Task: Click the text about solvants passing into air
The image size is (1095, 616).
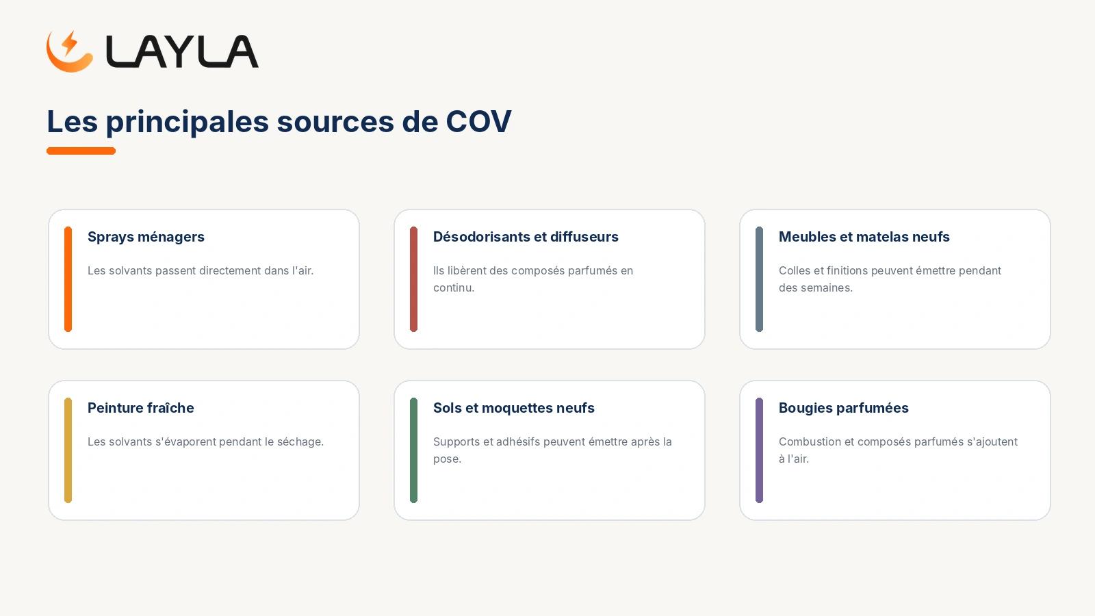Action: point(201,270)
